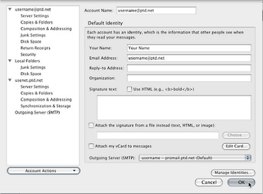This screenshot has width=263, height=194.
Task: Click the Cancel button
Action: coord(209,182)
